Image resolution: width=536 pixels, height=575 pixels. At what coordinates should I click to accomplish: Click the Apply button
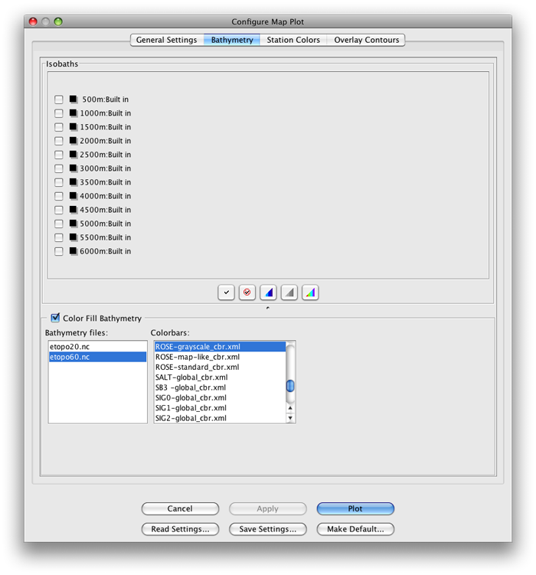[268, 508]
